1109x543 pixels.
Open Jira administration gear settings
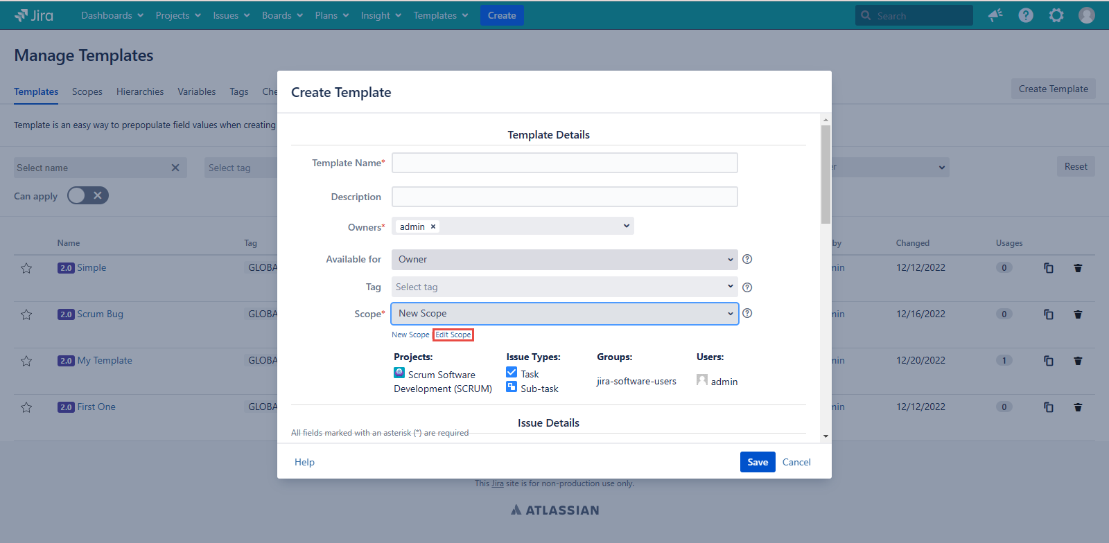(x=1056, y=15)
